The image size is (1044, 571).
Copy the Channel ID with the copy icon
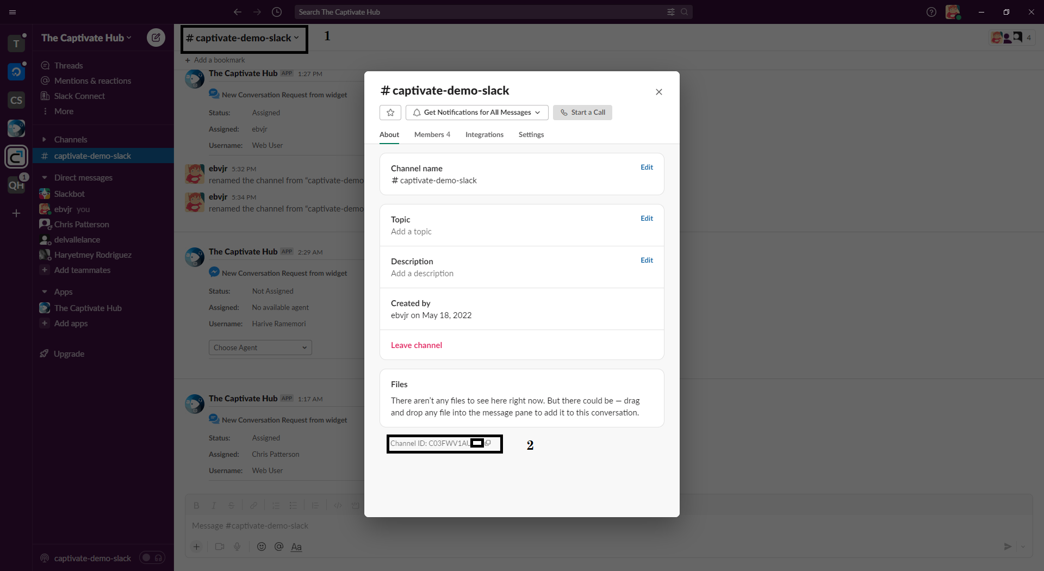(488, 443)
